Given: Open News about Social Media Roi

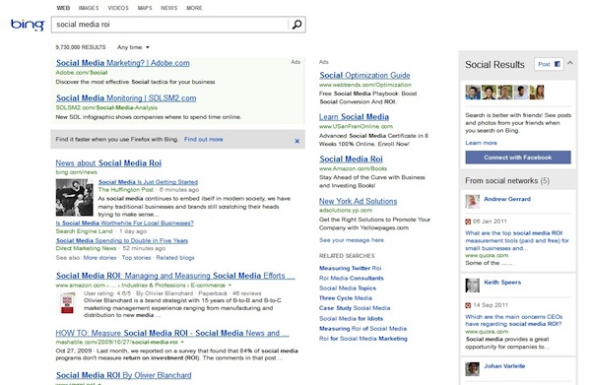Looking at the screenshot, I should tap(108, 163).
